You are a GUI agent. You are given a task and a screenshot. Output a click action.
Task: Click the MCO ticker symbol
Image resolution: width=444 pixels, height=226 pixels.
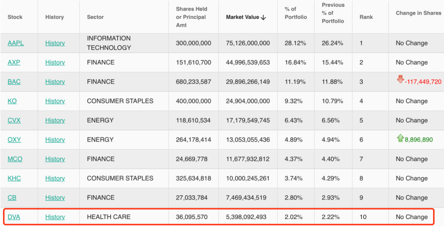[x=15, y=159]
